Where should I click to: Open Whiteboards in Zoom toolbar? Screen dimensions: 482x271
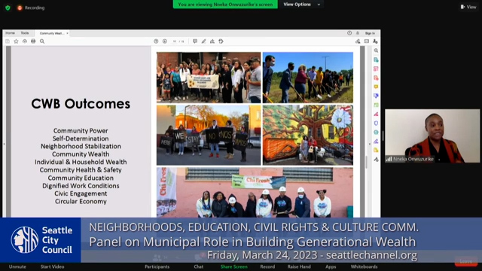[x=364, y=266]
